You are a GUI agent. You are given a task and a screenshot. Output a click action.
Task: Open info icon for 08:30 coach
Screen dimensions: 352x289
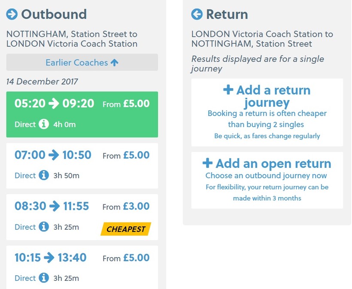(44, 227)
